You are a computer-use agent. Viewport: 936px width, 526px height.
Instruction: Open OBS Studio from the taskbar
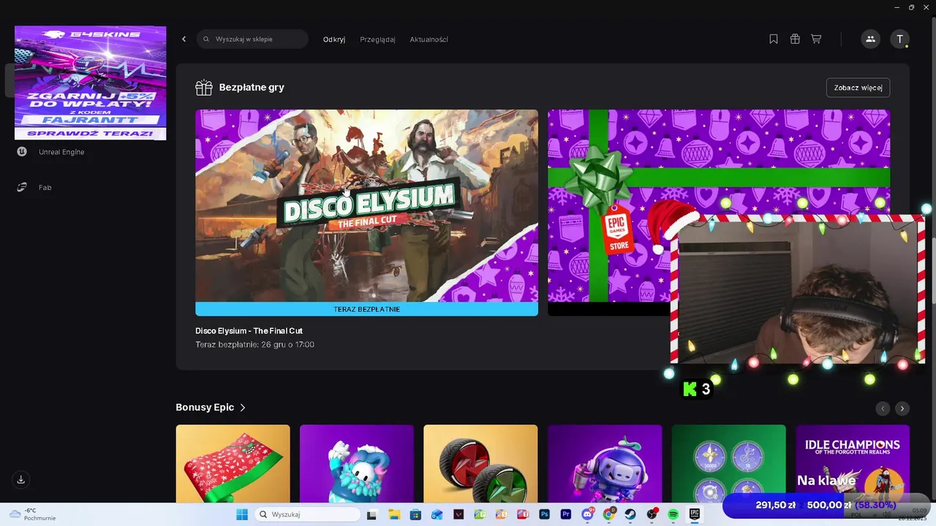(x=652, y=515)
